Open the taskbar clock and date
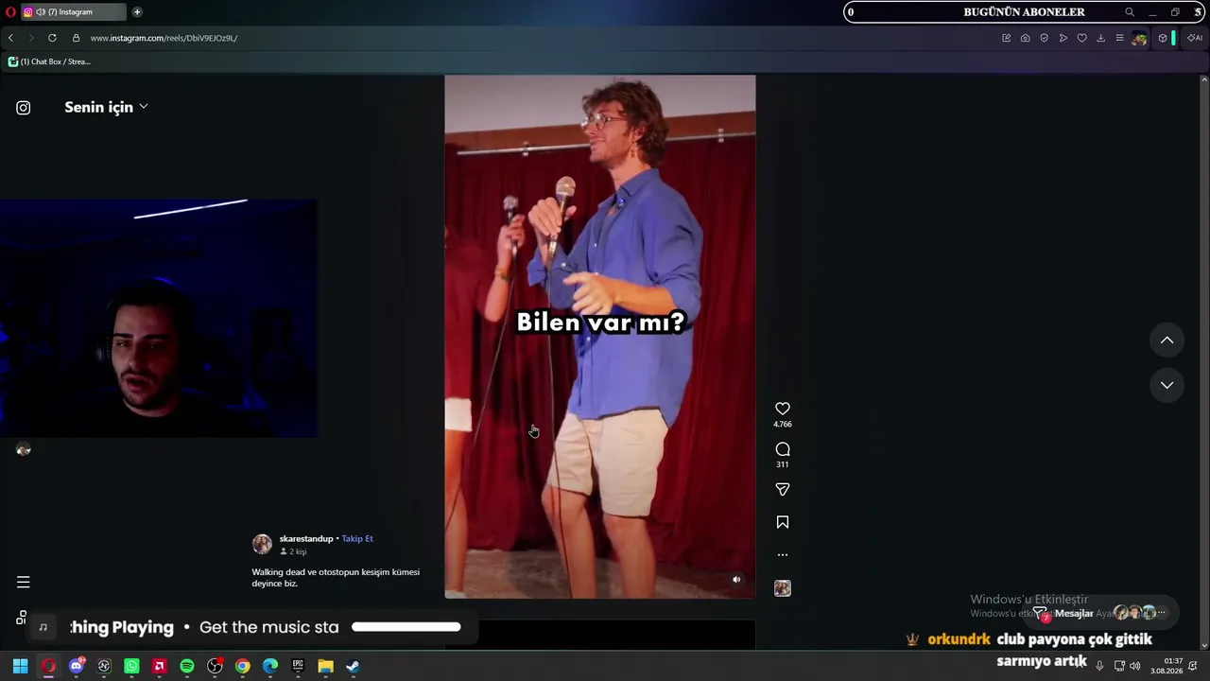1210x681 pixels. 1167,666
